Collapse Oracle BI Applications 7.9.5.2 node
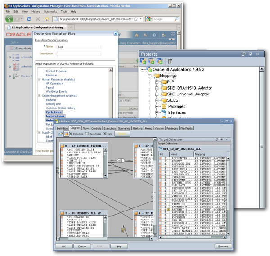Screen dimensions: 270x256 click(x=142, y=70)
